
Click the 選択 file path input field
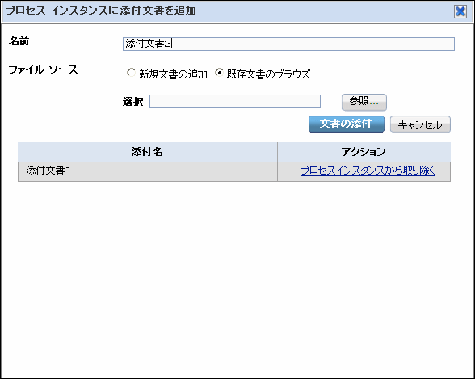(235, 101)
